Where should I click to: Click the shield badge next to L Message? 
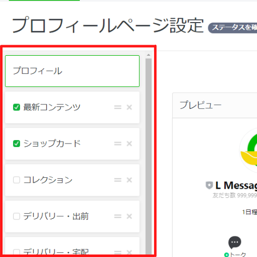point(209,185)
